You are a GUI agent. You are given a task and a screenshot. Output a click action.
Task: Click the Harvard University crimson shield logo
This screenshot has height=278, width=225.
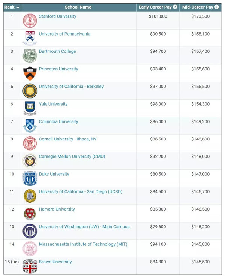pyautogui.click(x=30, y=214)
